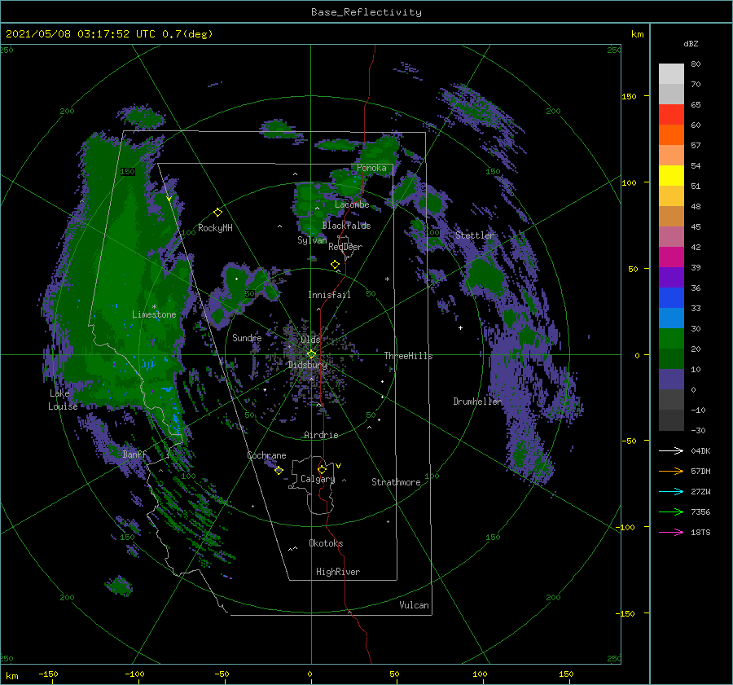Click the RedDeer city label
This screenshot has height=685, width=733.
pos(345,247)
